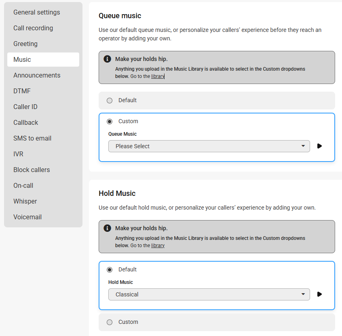Play the selected Queue Music preview
Screen dimensions: 342x336
point(319,146)
